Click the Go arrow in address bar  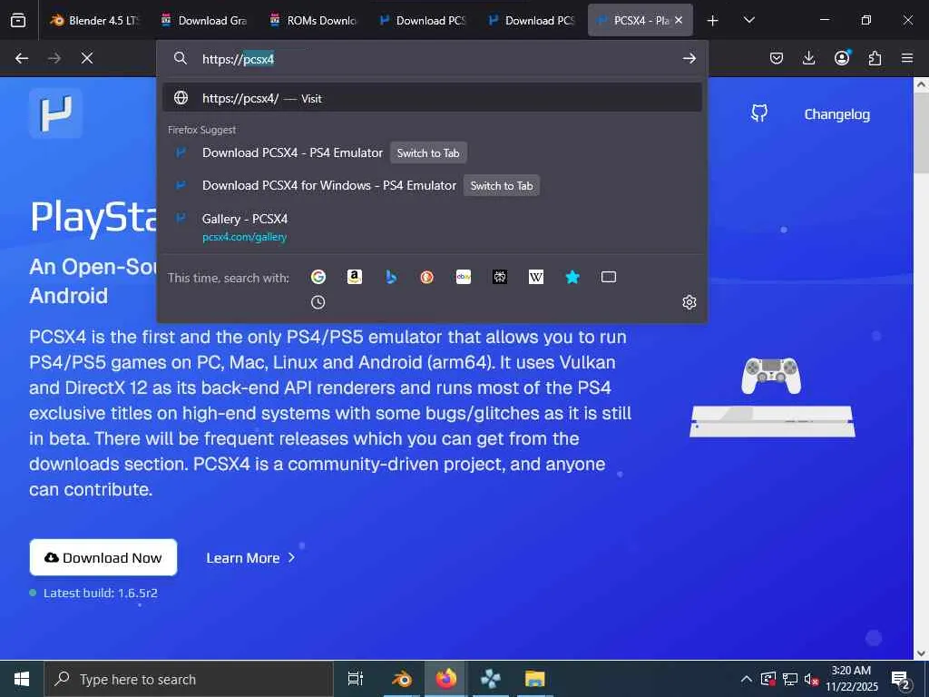689,58
